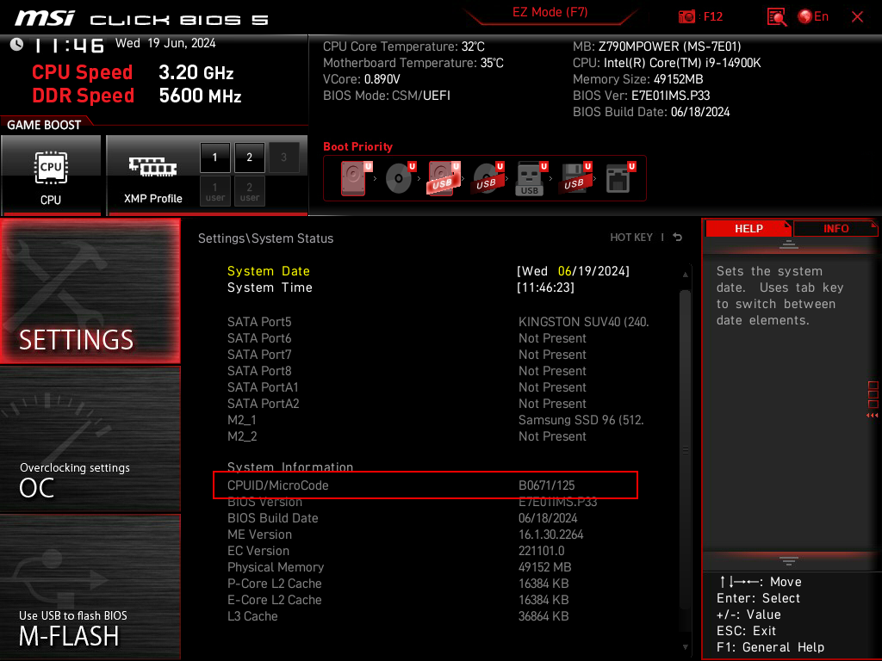Screen dimensions: 882x661
Task: Switch to EZ Mode (F7)
Action: point(550,12)
